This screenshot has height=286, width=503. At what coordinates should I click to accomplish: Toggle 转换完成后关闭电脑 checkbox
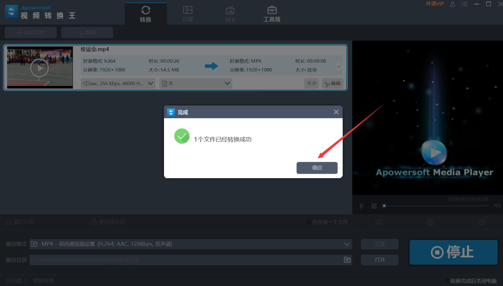(x=447, y=281)
